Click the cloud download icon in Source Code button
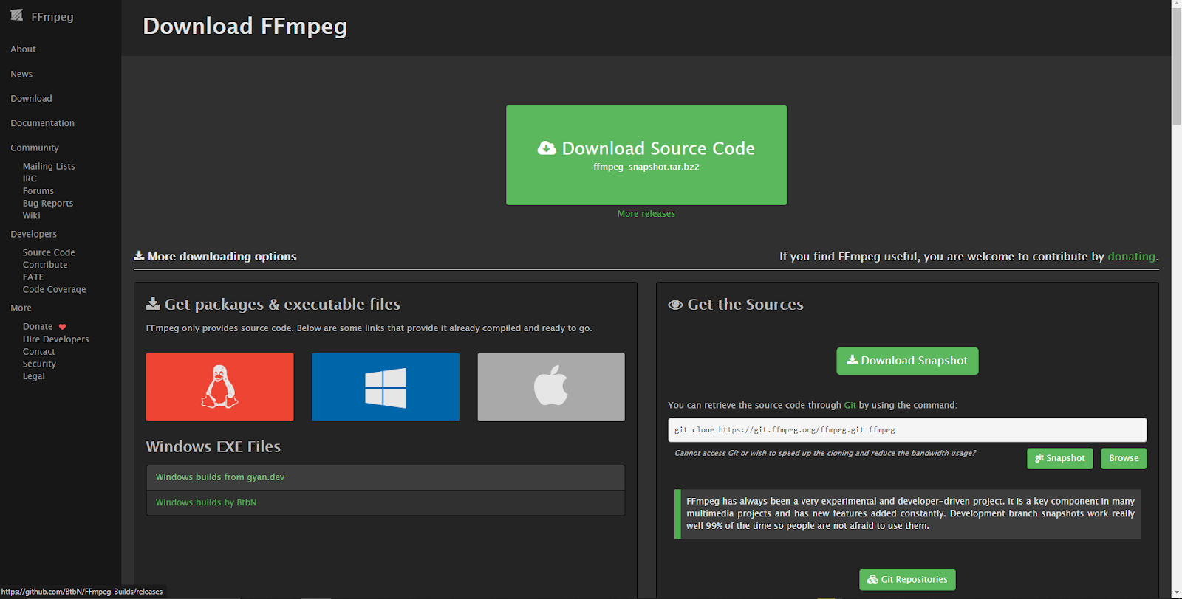Viewport: 1182px width, 599px height. [547, 148]
